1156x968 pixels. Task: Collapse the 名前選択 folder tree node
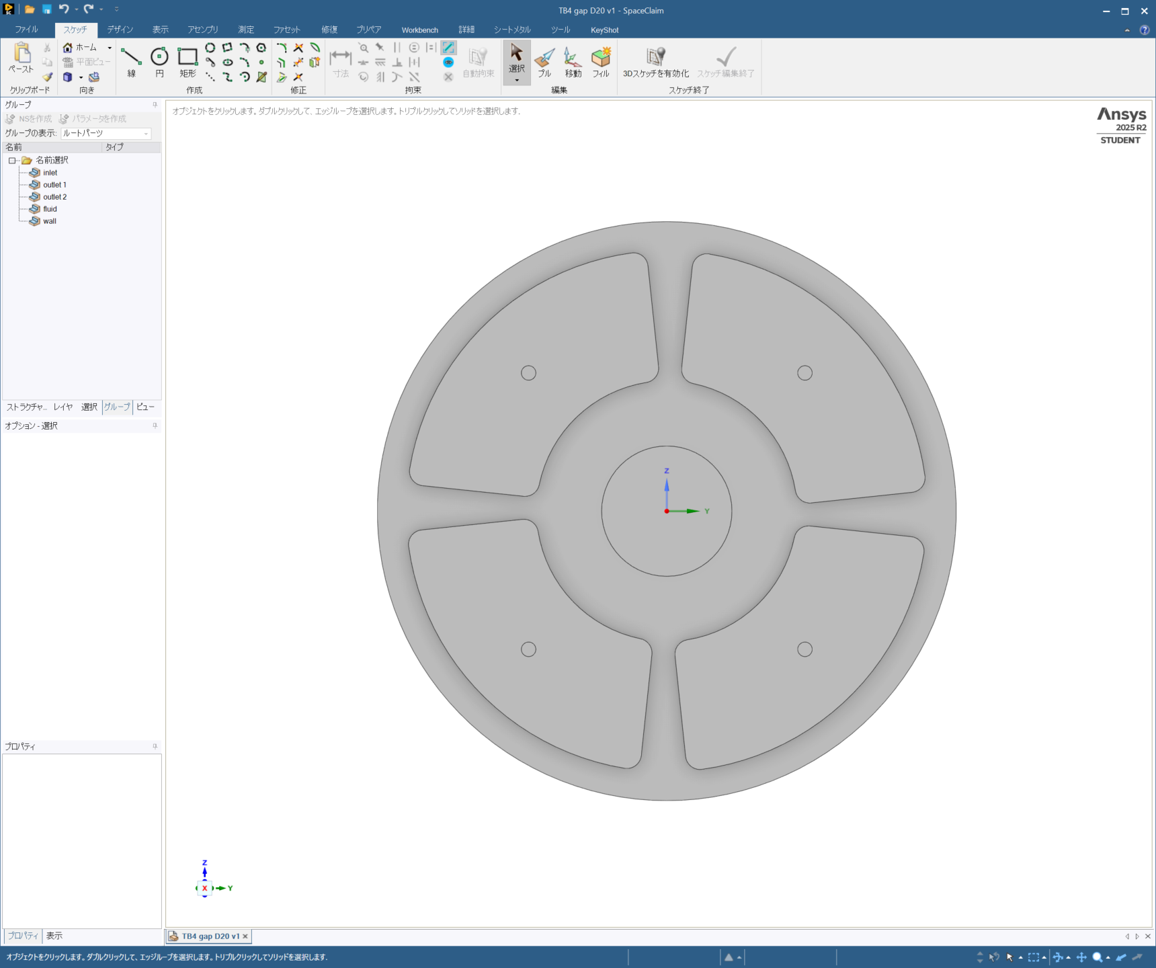[12, 161]
